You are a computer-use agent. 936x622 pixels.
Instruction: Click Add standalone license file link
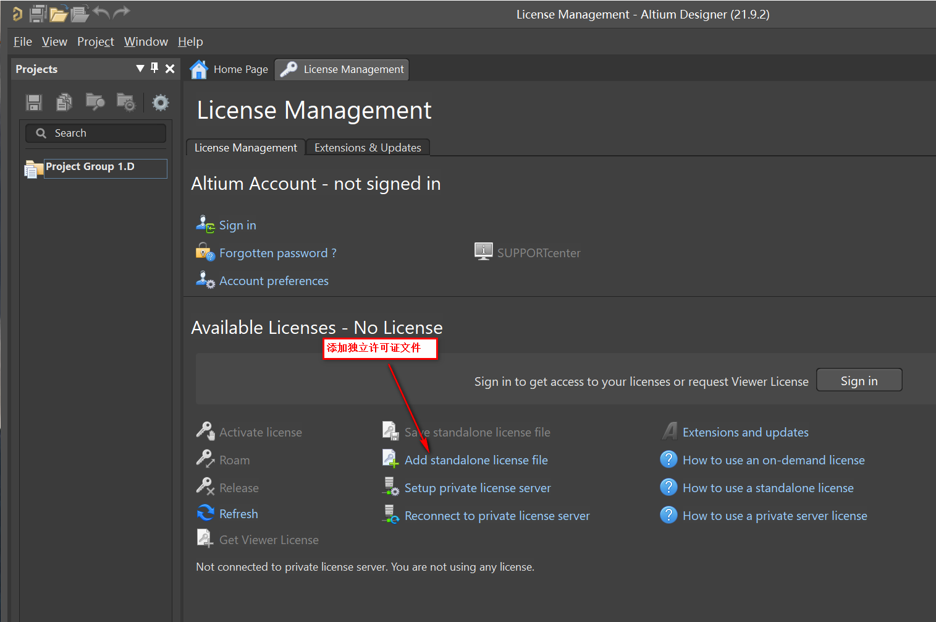(x=476, y=460)
